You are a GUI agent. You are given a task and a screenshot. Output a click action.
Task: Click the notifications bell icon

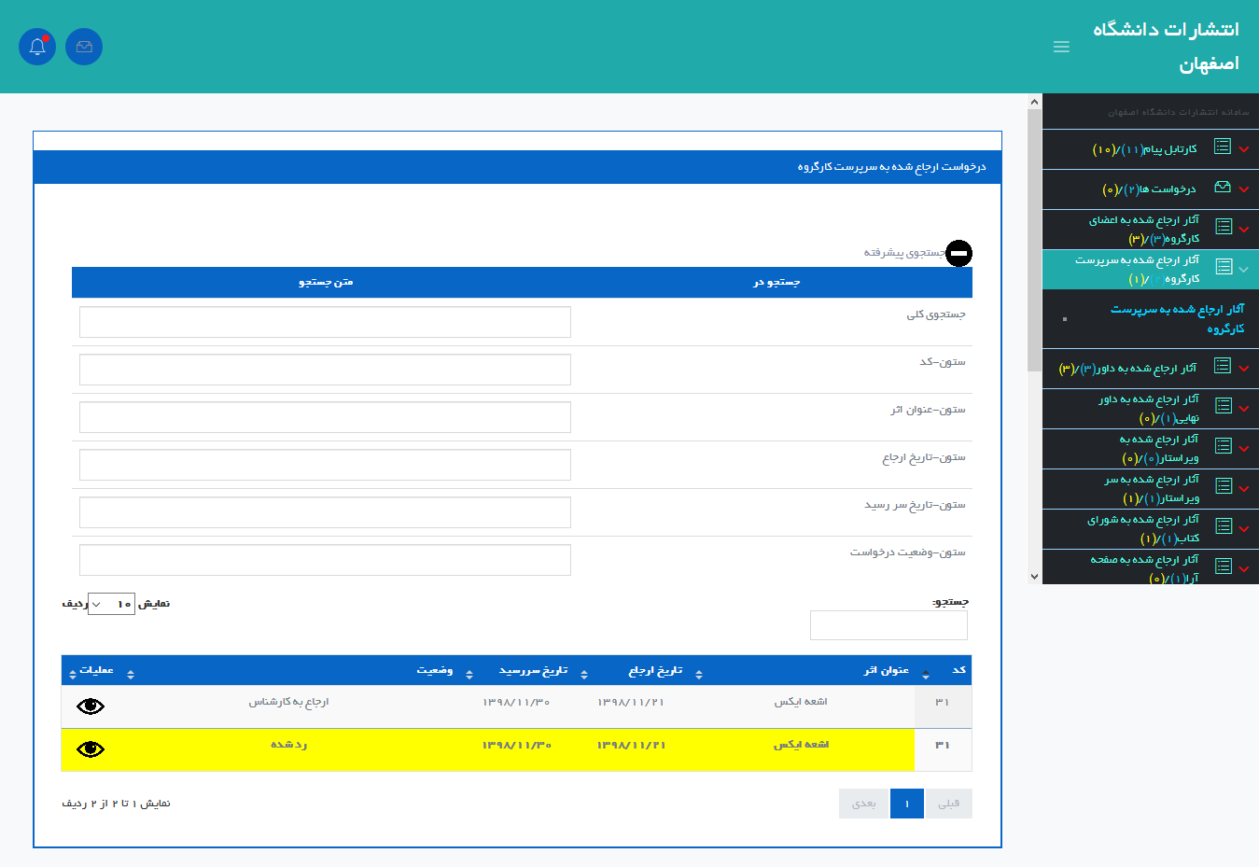tap(37, 47)
